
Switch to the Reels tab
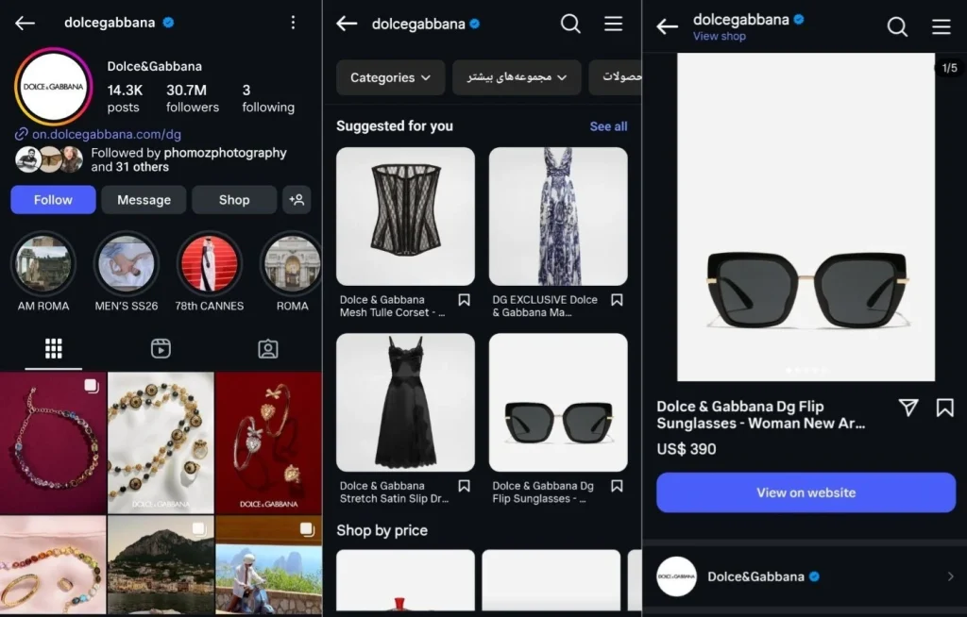point(161,349)
